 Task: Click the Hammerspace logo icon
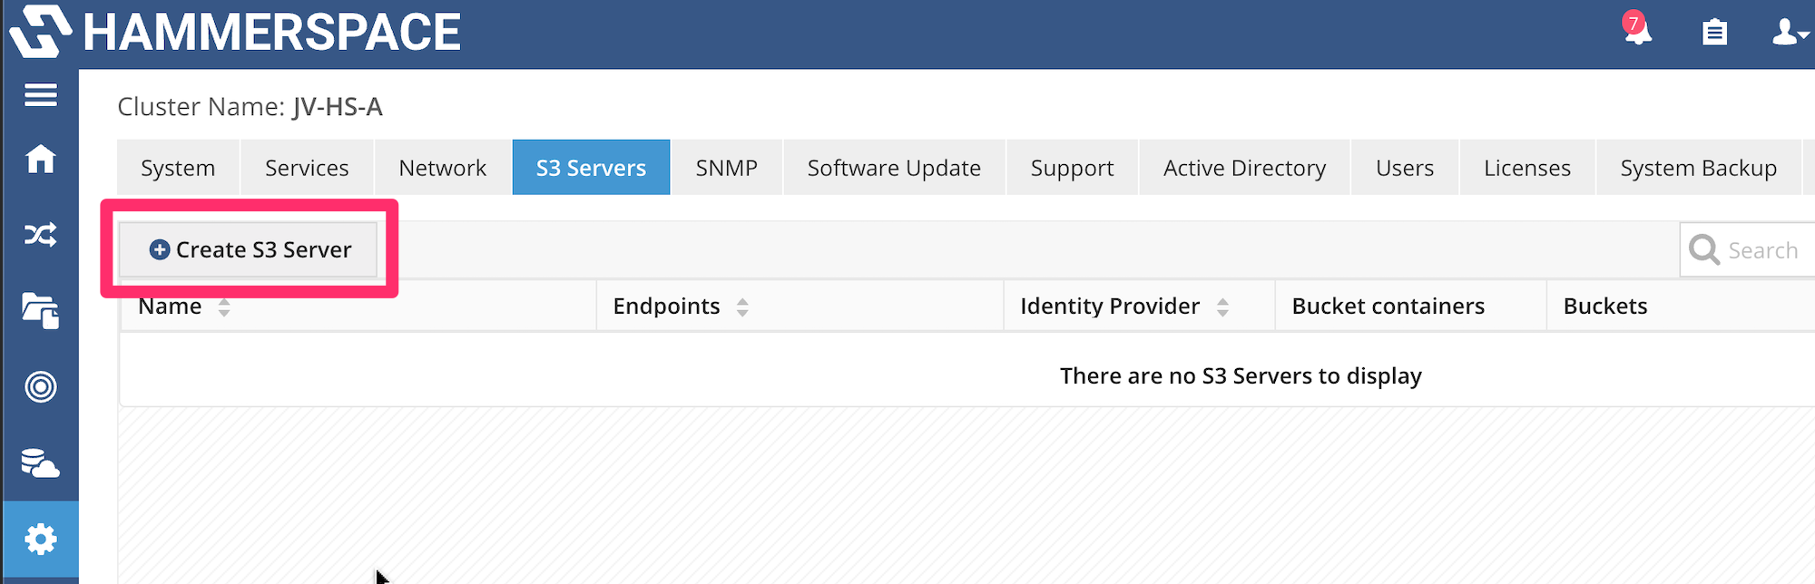[40, 32]
